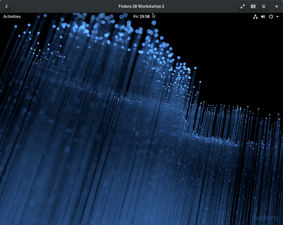283x225 pixels.
Task: Close the Fedora 28 Workstation 2 window
Action: [x=276, y=6]
